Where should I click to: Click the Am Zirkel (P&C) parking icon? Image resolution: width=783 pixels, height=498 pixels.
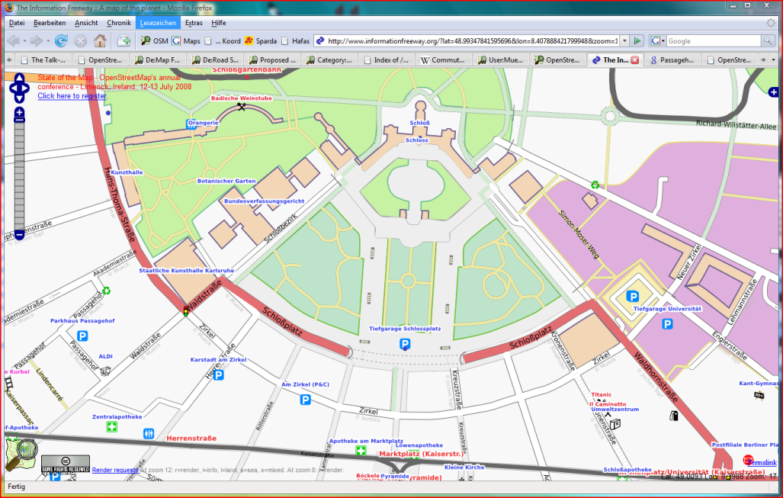click(305, 400)
